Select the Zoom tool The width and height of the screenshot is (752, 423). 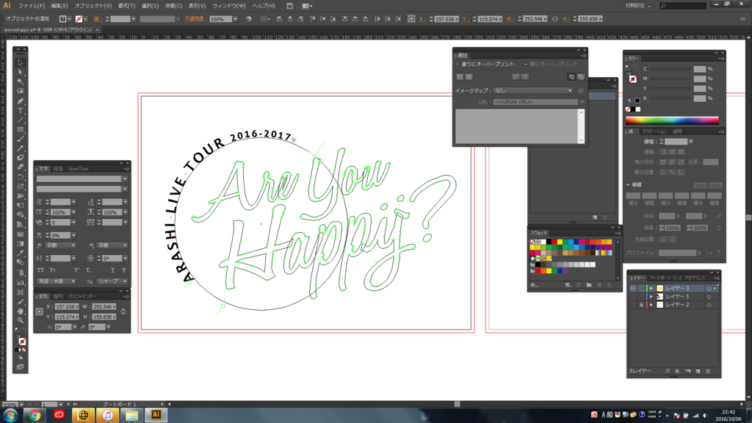click(20, 320)
